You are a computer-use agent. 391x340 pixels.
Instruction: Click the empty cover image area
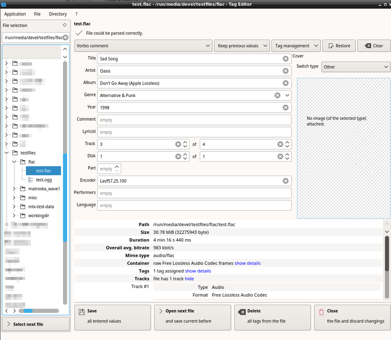click(343, 148)
